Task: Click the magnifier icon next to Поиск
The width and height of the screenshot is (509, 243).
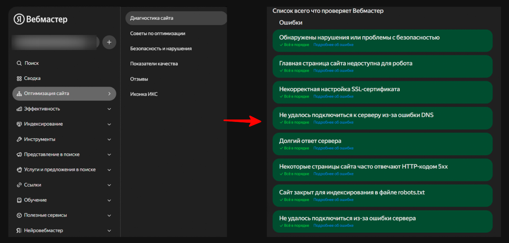Action: point(19,63)
